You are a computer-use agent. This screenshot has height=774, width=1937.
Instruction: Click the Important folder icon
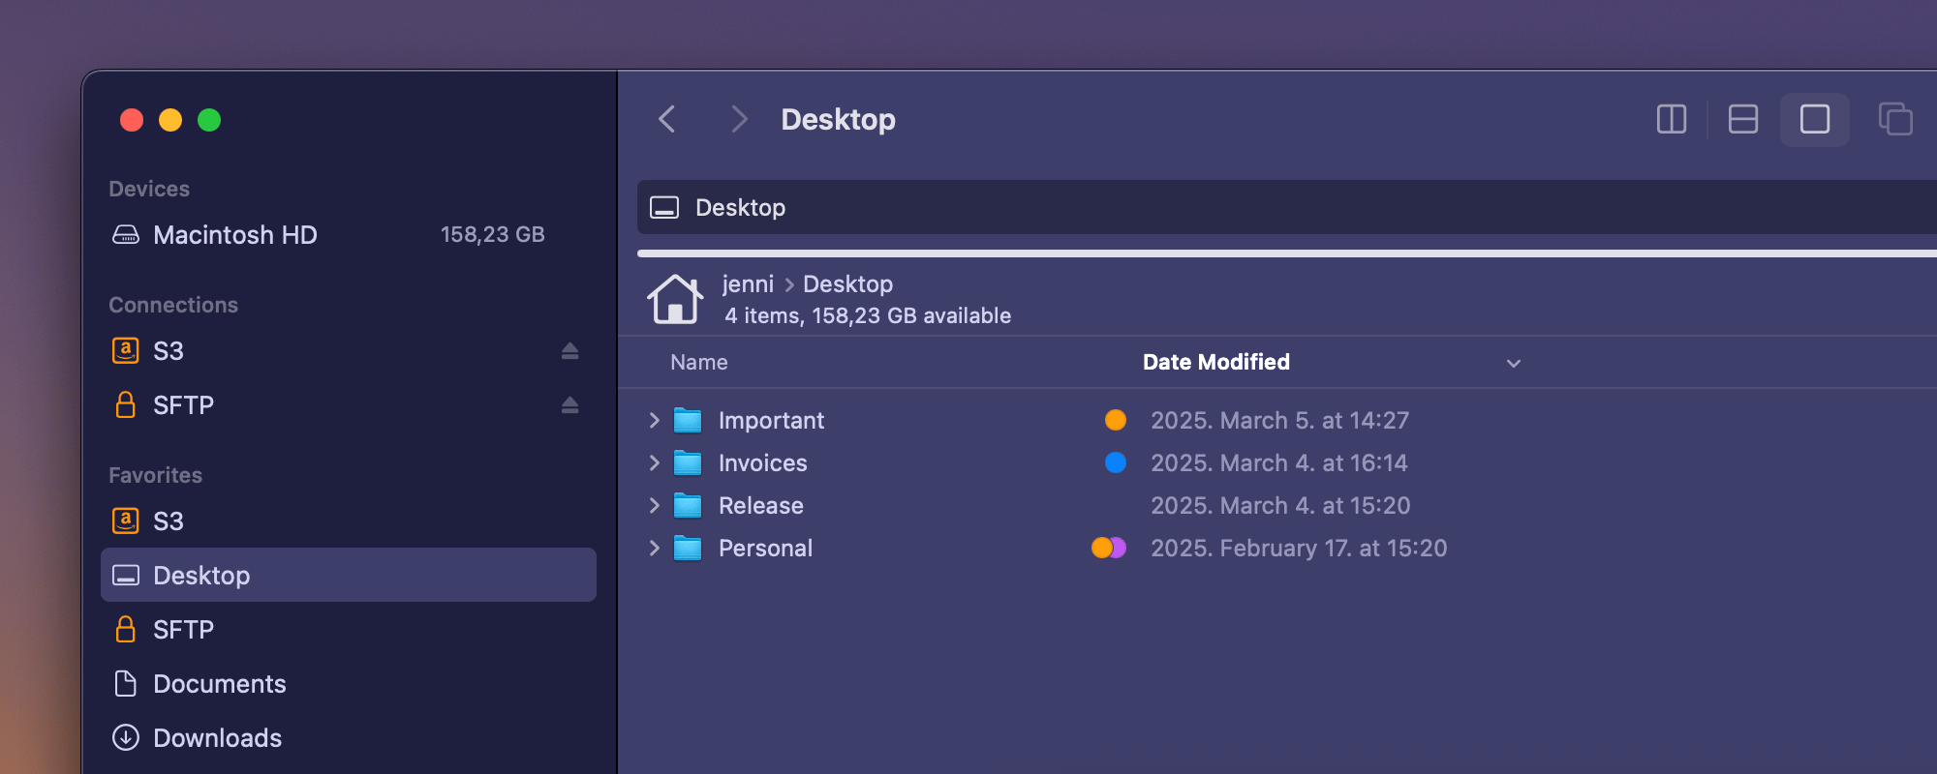coord(688,420)
